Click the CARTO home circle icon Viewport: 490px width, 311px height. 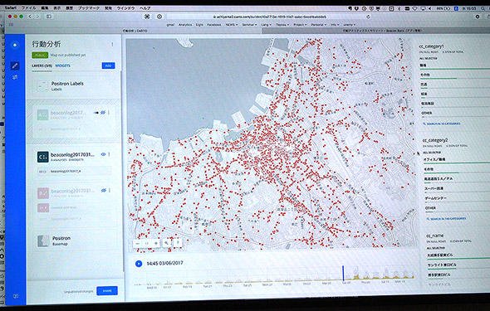point(15,45)
